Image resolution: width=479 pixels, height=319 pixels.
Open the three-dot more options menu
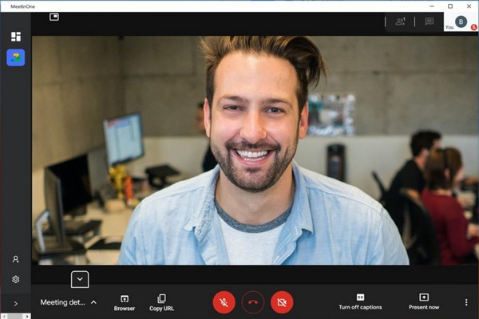466,302
